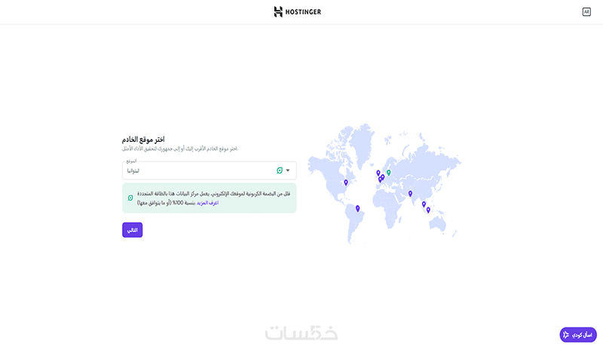
Task: Select the Malaysia map pin
Action: [x=424, y=204]
